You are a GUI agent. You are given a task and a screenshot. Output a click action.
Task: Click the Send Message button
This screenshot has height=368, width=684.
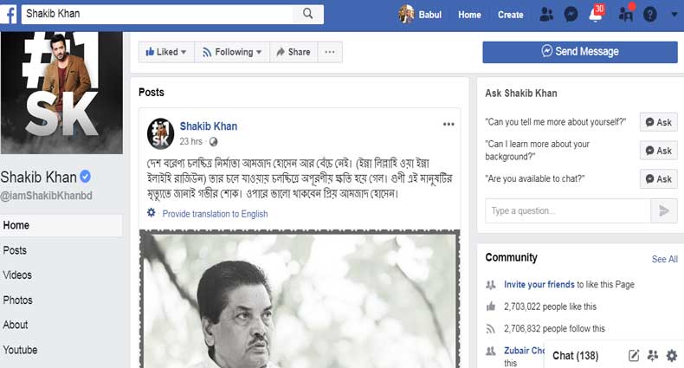580,52
